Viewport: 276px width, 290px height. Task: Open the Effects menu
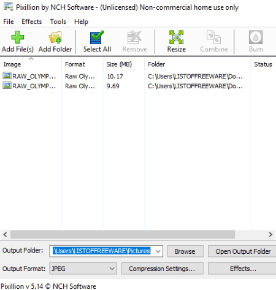click(x=32, y=21)
